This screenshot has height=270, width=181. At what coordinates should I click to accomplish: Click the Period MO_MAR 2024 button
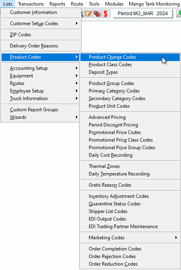[x=143, y=14]
